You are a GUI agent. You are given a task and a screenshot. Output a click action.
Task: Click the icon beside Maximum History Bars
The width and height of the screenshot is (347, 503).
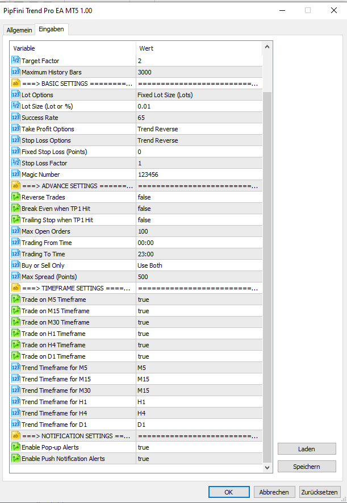[x=16, y=72]
